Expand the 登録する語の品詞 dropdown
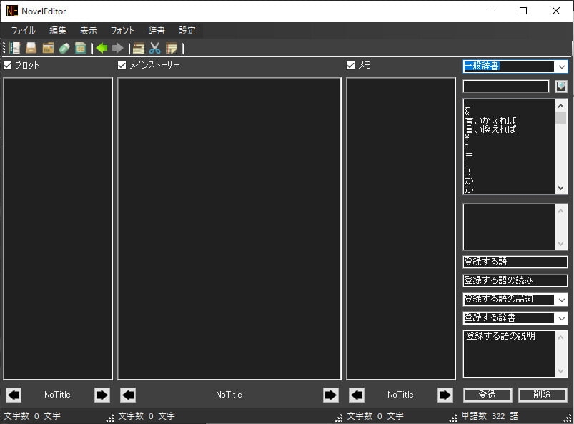The image size is (574, 424). pyautogui.click(x=561, y=300)
